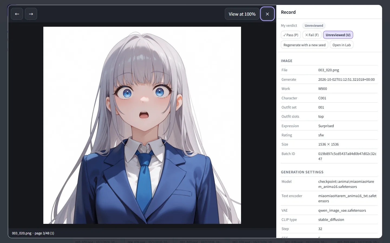The width and height of the screenshot is (390, 243).
Task: Click the Unreviewed verdict status badge
Action: pos(314,26)
